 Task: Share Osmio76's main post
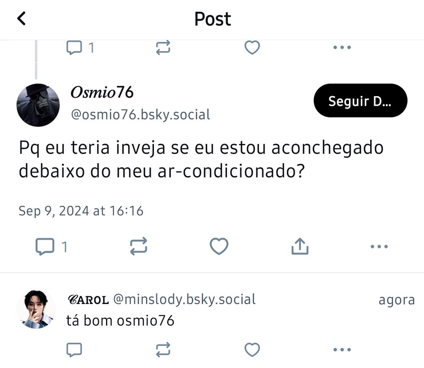click(x=300, y=246)
